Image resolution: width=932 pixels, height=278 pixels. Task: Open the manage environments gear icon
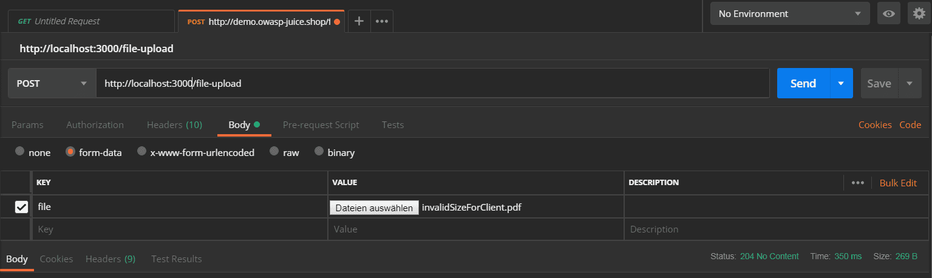click(x=919, y=13)
